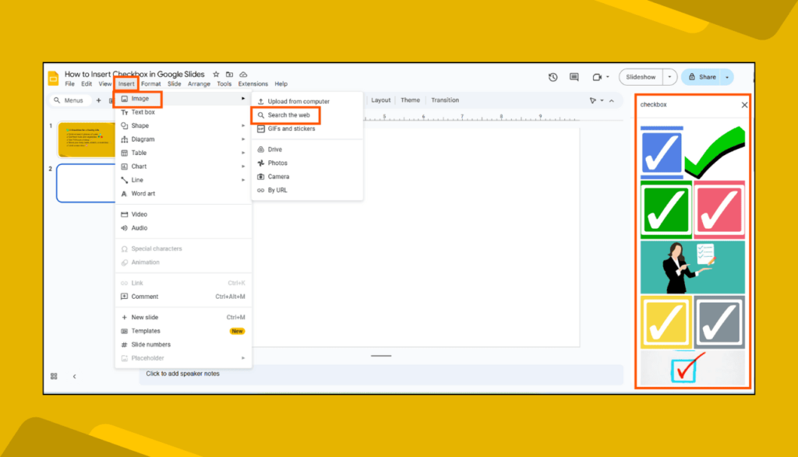Search the Menus box
Image resolution: width=798 pixels, height=457 pixels.
tap(70, 100)
